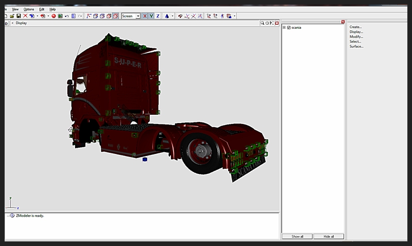Click the Undo arrow icon
Image resolution: width=412 pixels, height=246 pixels.
tap(66, 16)
